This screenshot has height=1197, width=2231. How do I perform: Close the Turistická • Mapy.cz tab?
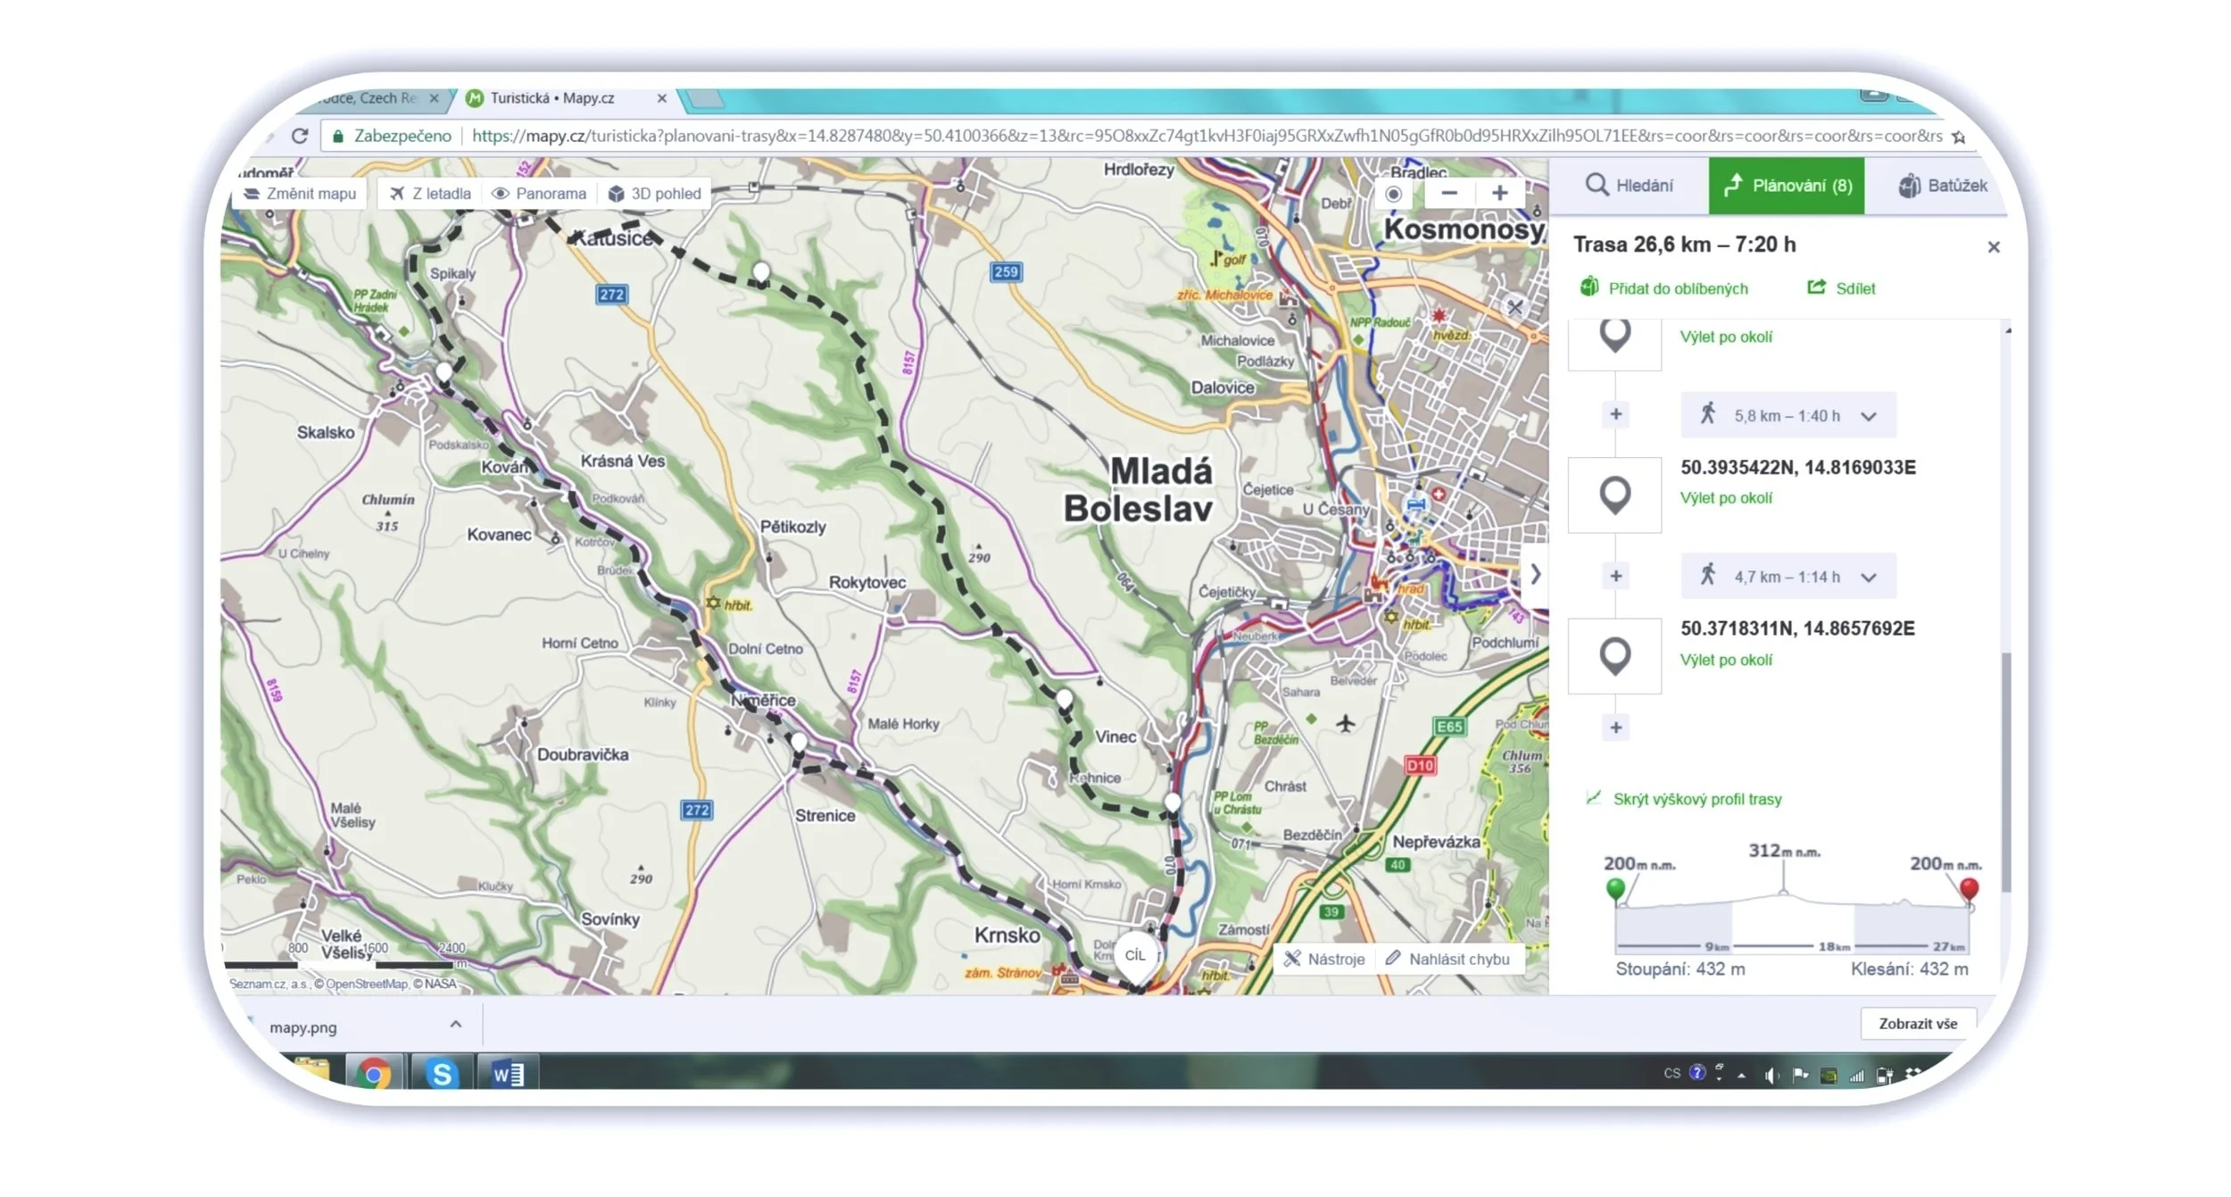pos(661,98)
